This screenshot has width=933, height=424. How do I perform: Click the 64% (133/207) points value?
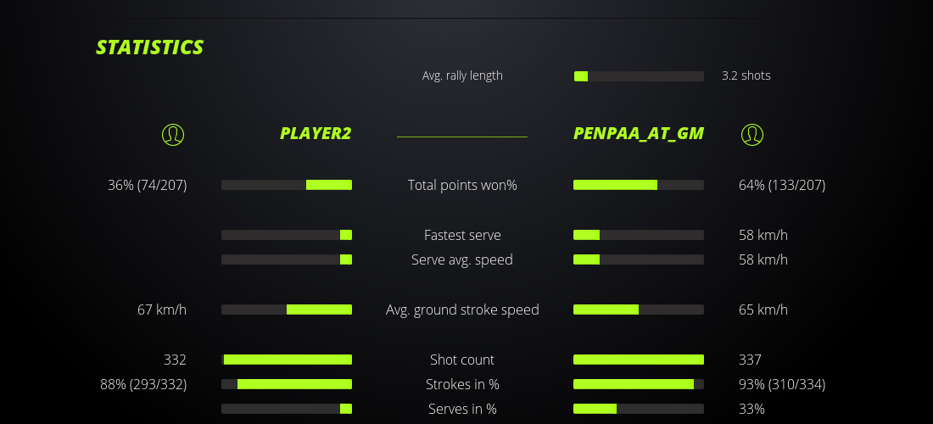coord(782,185)
